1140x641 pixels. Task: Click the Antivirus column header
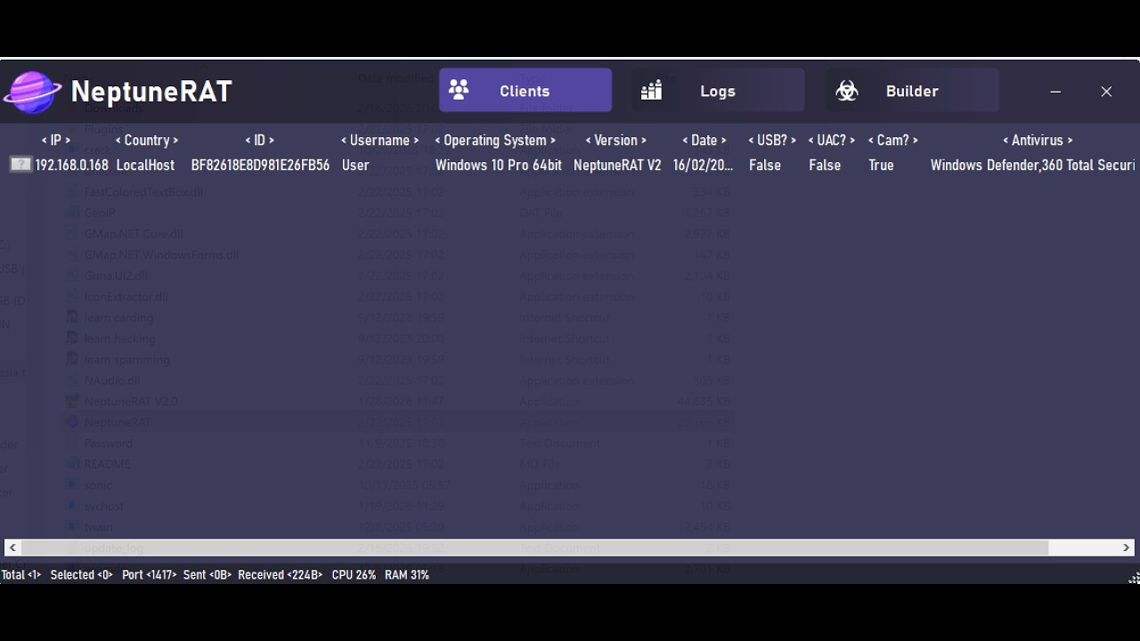point(1038,141)
